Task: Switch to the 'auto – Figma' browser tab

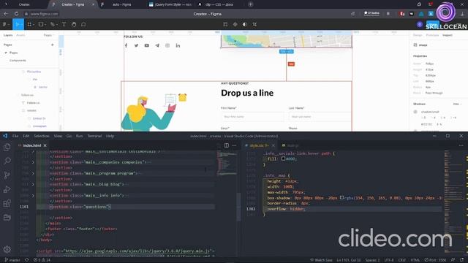Action: point(122,4)
